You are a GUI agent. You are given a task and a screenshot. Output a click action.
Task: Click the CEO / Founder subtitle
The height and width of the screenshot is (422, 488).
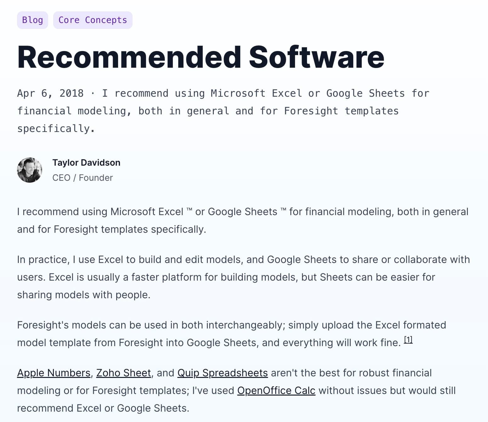(82, 178)
